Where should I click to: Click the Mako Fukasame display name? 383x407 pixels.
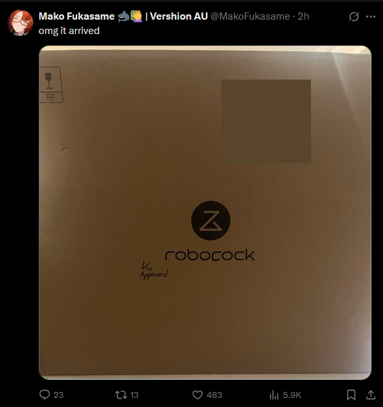point(76,16)
